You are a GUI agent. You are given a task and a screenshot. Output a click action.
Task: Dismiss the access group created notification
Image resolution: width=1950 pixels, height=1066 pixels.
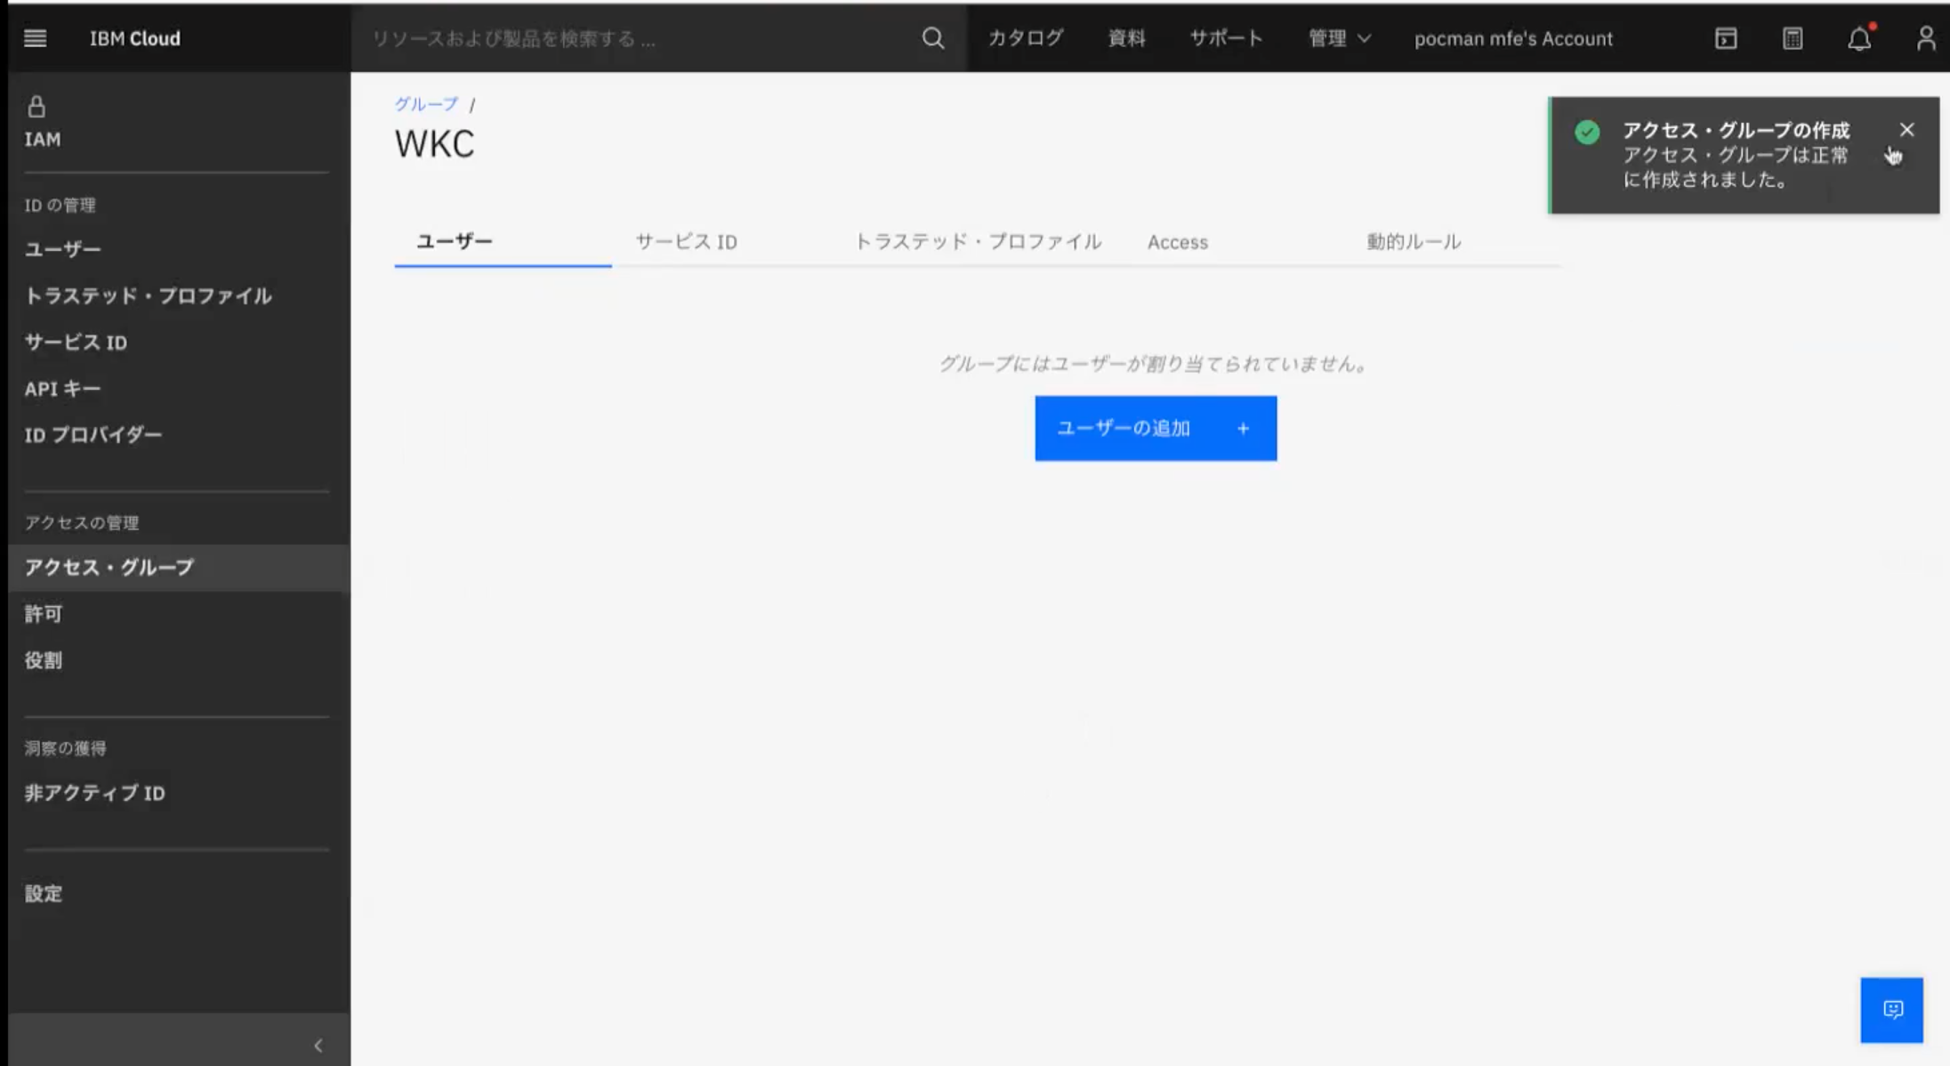1906,130
